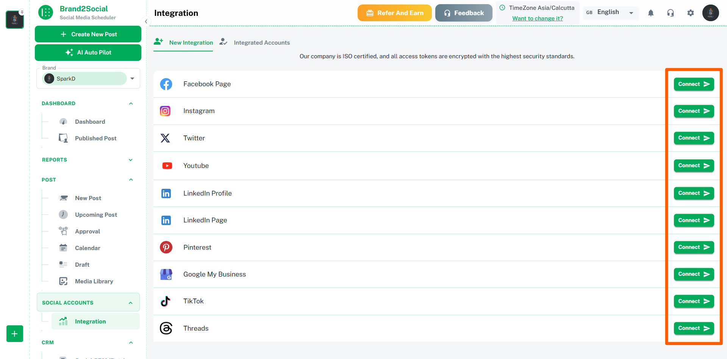Click the Threads icon

pyautogui.click(x=166, y=328)
